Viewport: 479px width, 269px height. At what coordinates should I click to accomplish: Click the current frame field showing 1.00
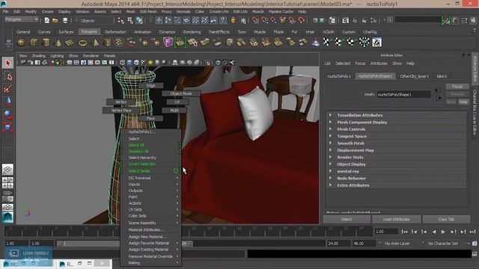click(x=386, y=232)
